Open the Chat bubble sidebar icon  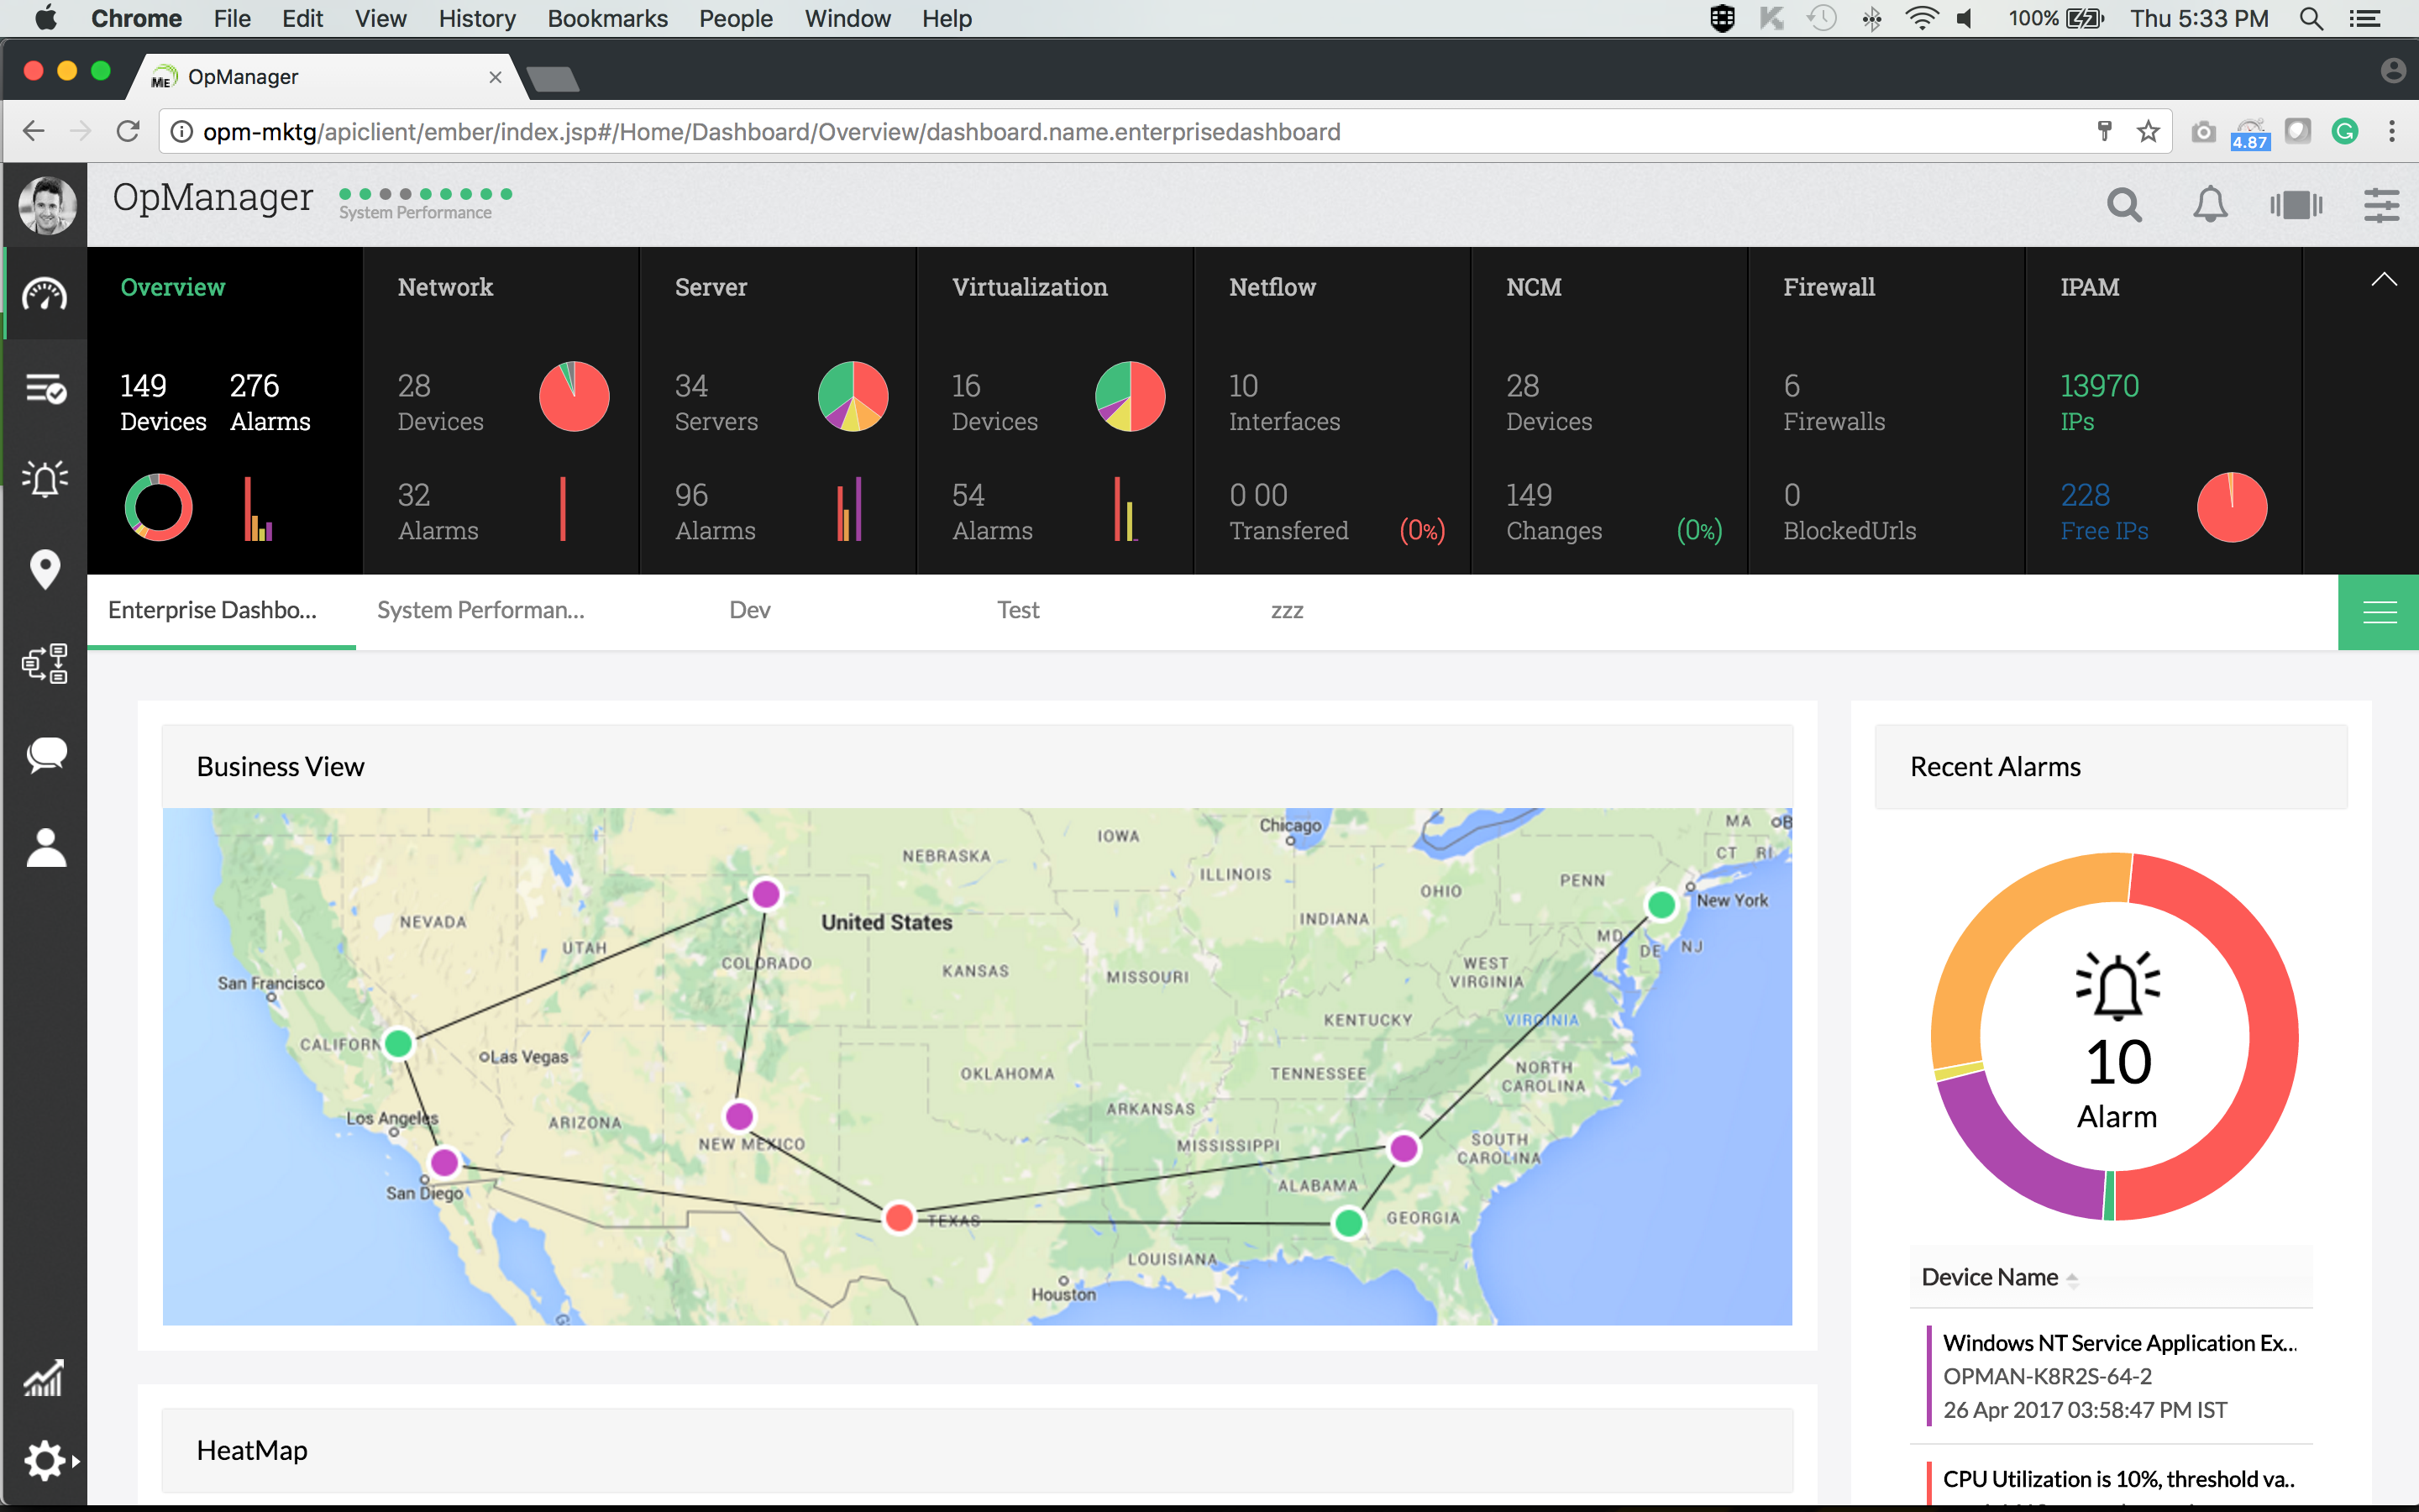[x=45, y=755]
